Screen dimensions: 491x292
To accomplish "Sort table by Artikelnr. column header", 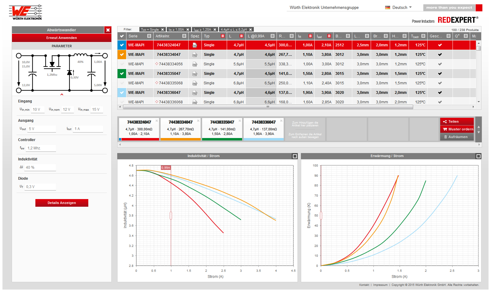I will tap(163, 36).
